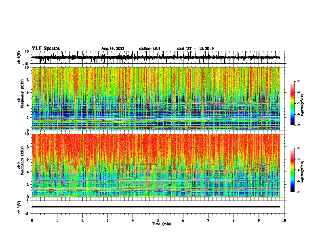Click the ch.2 spectrogram color bar
320x247 pixels.
click(293, 170)
